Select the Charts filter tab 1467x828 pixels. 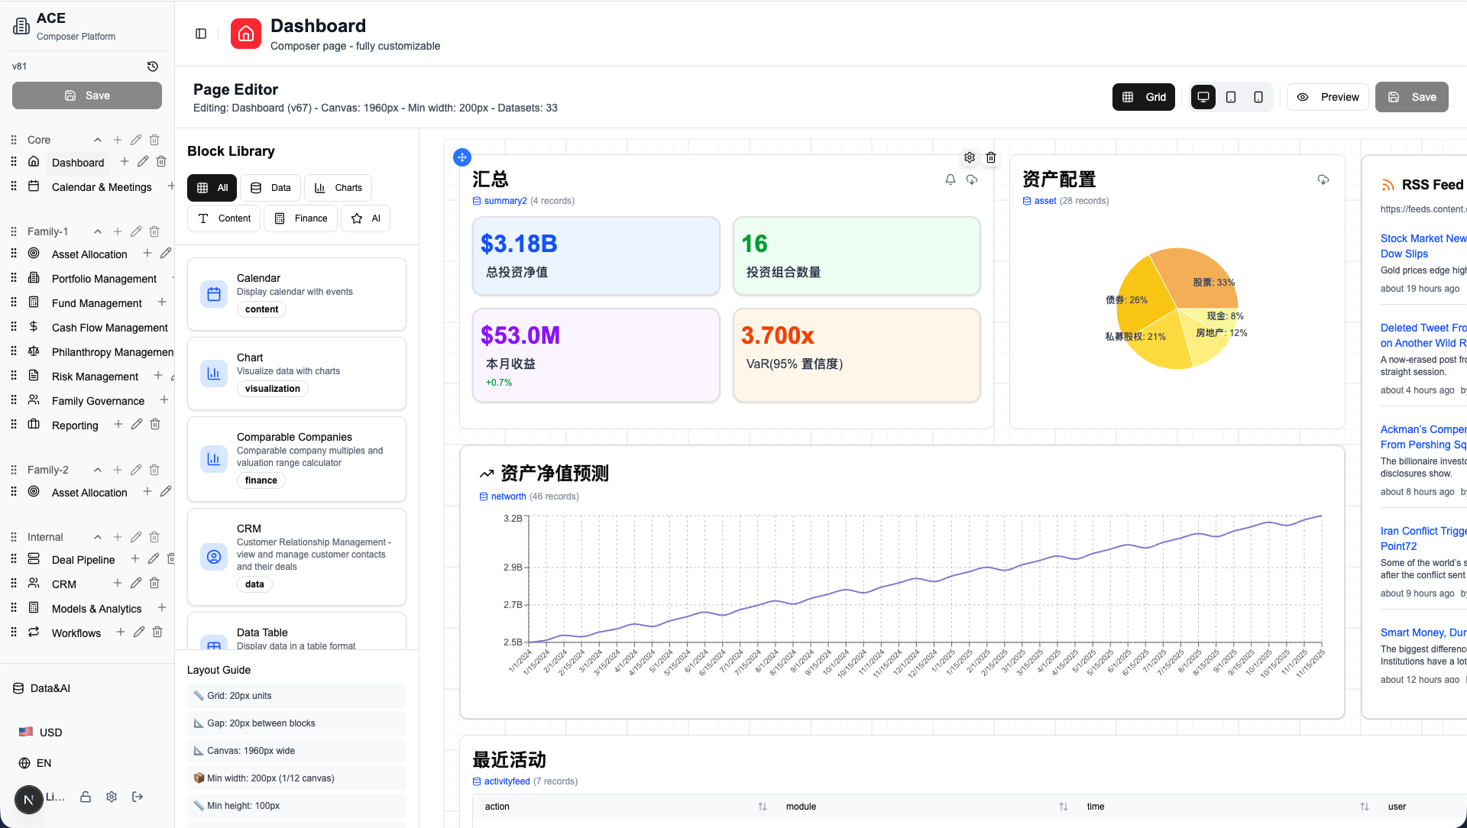[338, 188]
